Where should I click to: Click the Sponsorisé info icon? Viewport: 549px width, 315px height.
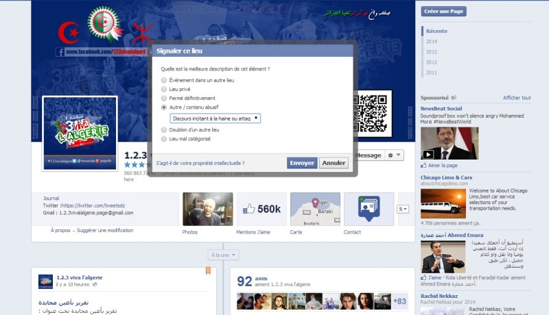coord(454,98)
